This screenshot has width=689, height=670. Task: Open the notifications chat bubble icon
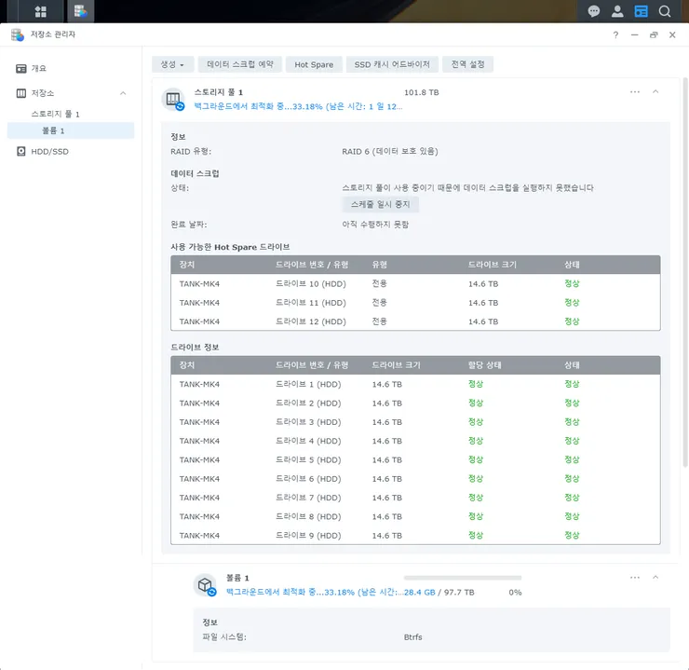coord(594,11)
